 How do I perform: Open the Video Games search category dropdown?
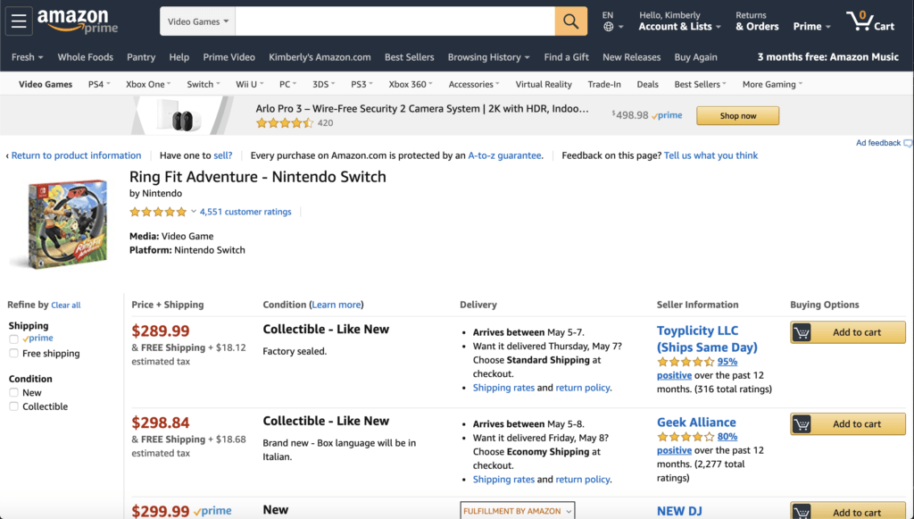tap(197, 21)
